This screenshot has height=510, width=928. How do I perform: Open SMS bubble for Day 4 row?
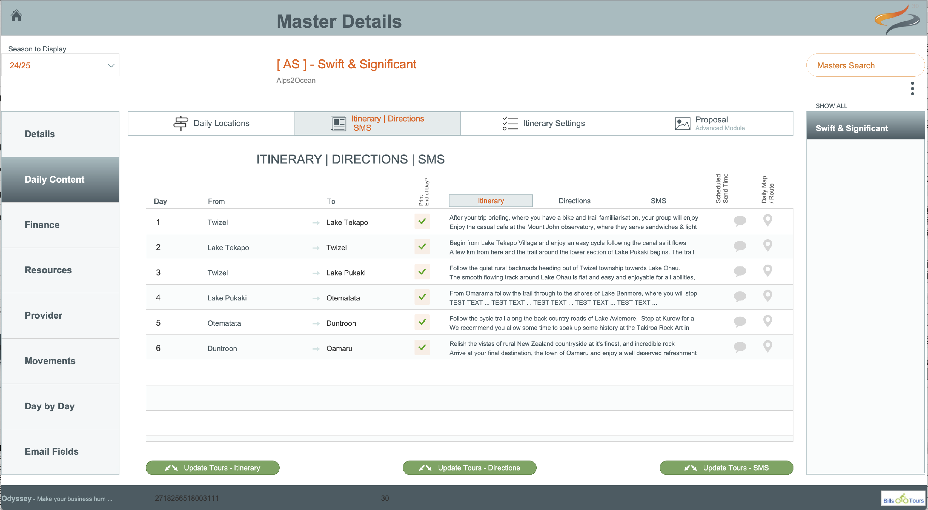(x=740, y=296)
